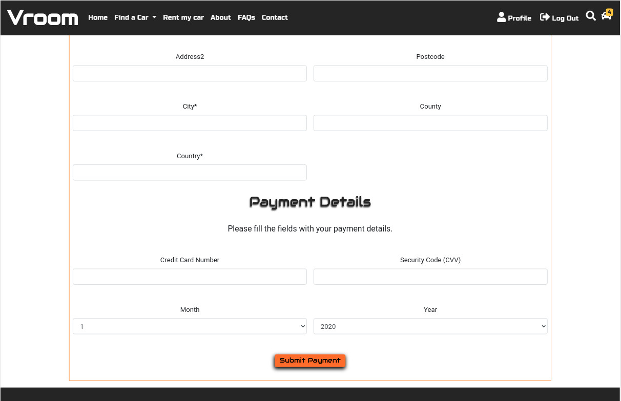Open the expiry Month selector
621x401 pixels.
pos(190,326)
